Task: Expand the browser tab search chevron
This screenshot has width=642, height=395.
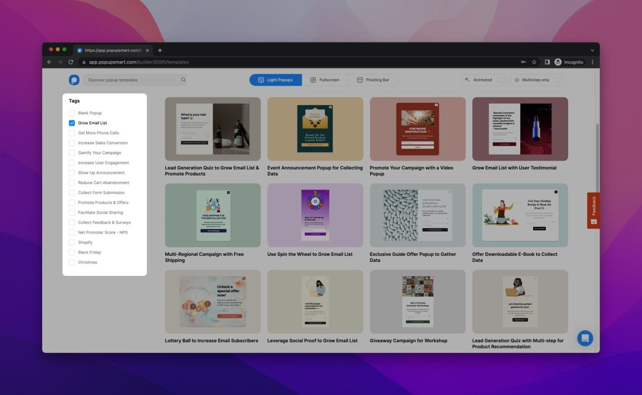Action: point(592,51)
